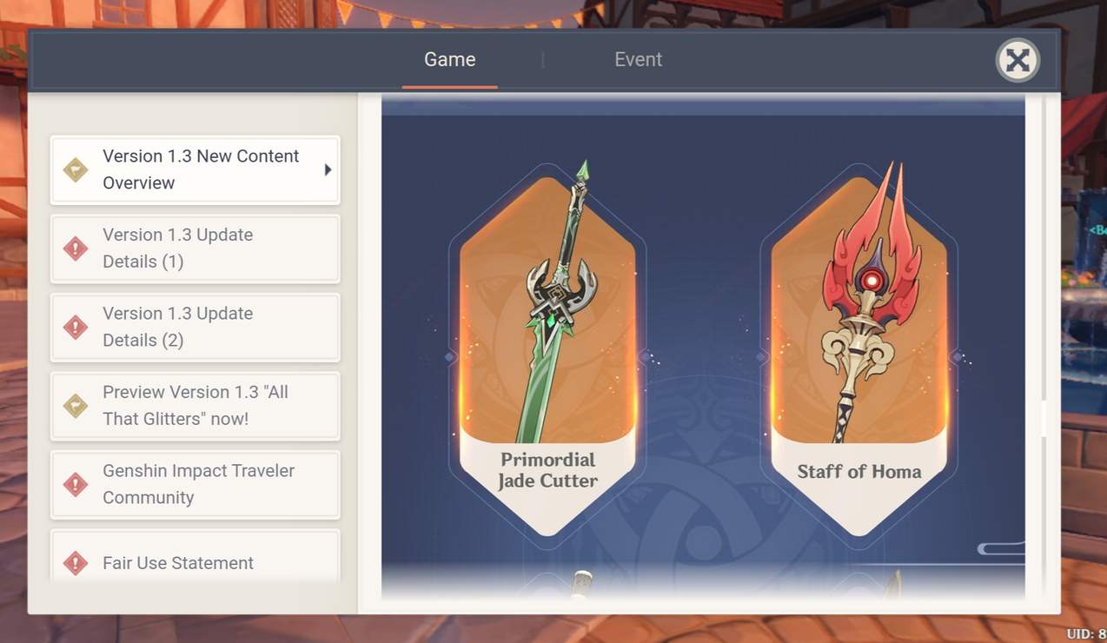The width and height of the screenshot is (1107, 643).
Task: Click the Primordial Jade Cutter sword image
Action: 556,300
